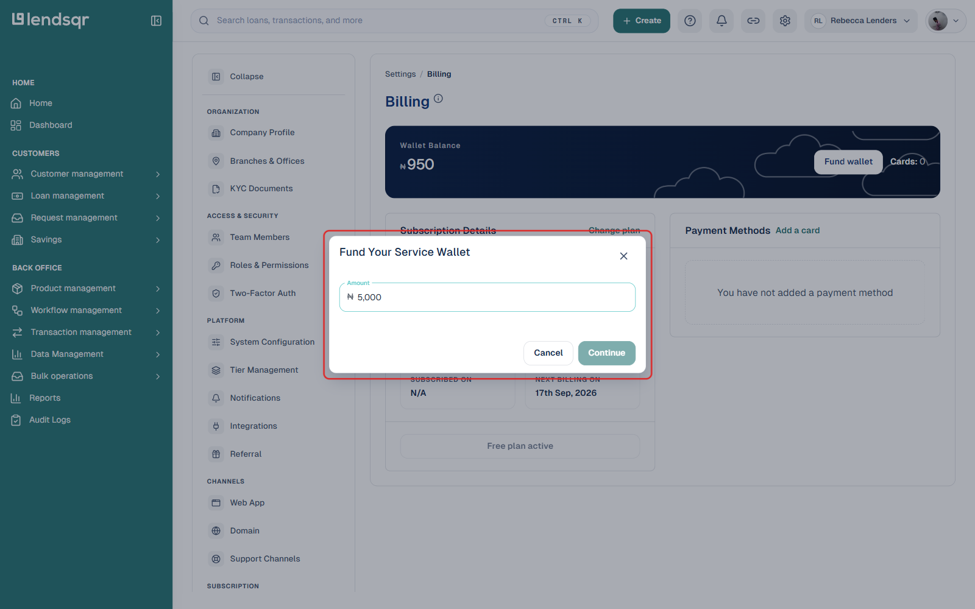Screen dimensions: 975x609
Task: Click the Integrations plug icon
Action: coord(216,426)
